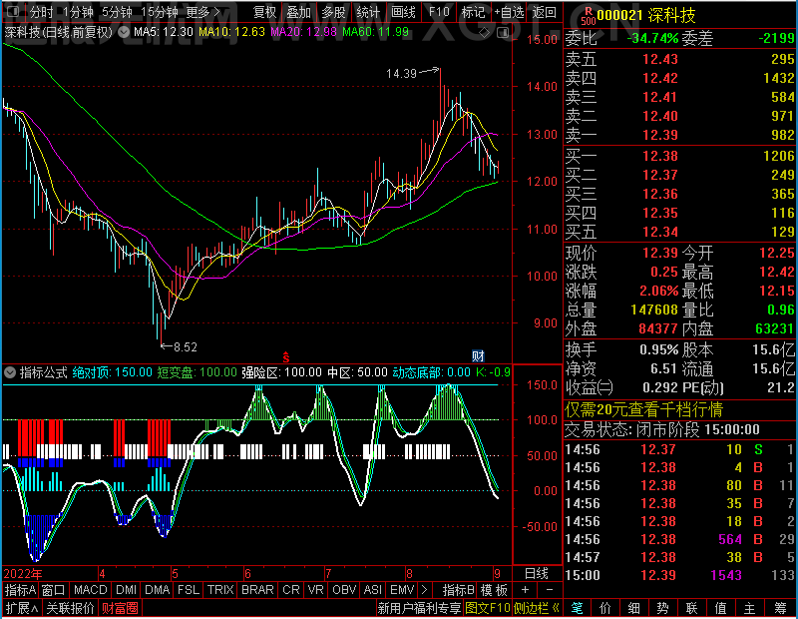Select 值 value tab

(x=720, y=608)
